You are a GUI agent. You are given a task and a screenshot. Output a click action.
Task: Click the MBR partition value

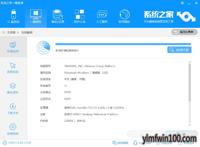[x=67, y=99]
